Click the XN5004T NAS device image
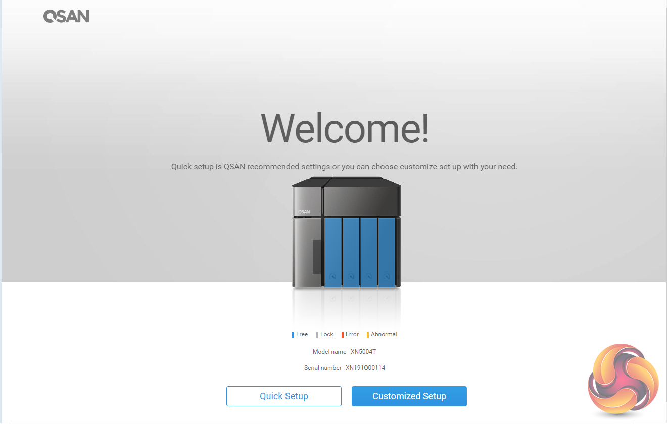This screenshot has height=424, width=667. click(x=347, y=233)
